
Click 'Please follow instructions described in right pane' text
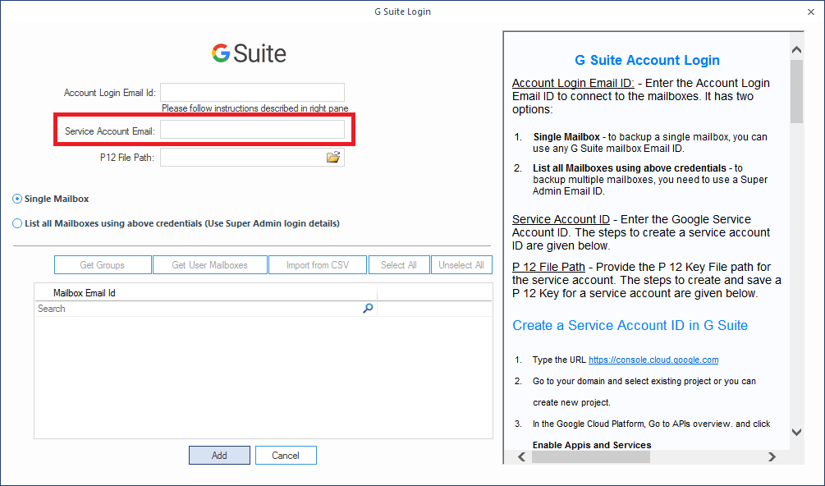coord(255,108)
